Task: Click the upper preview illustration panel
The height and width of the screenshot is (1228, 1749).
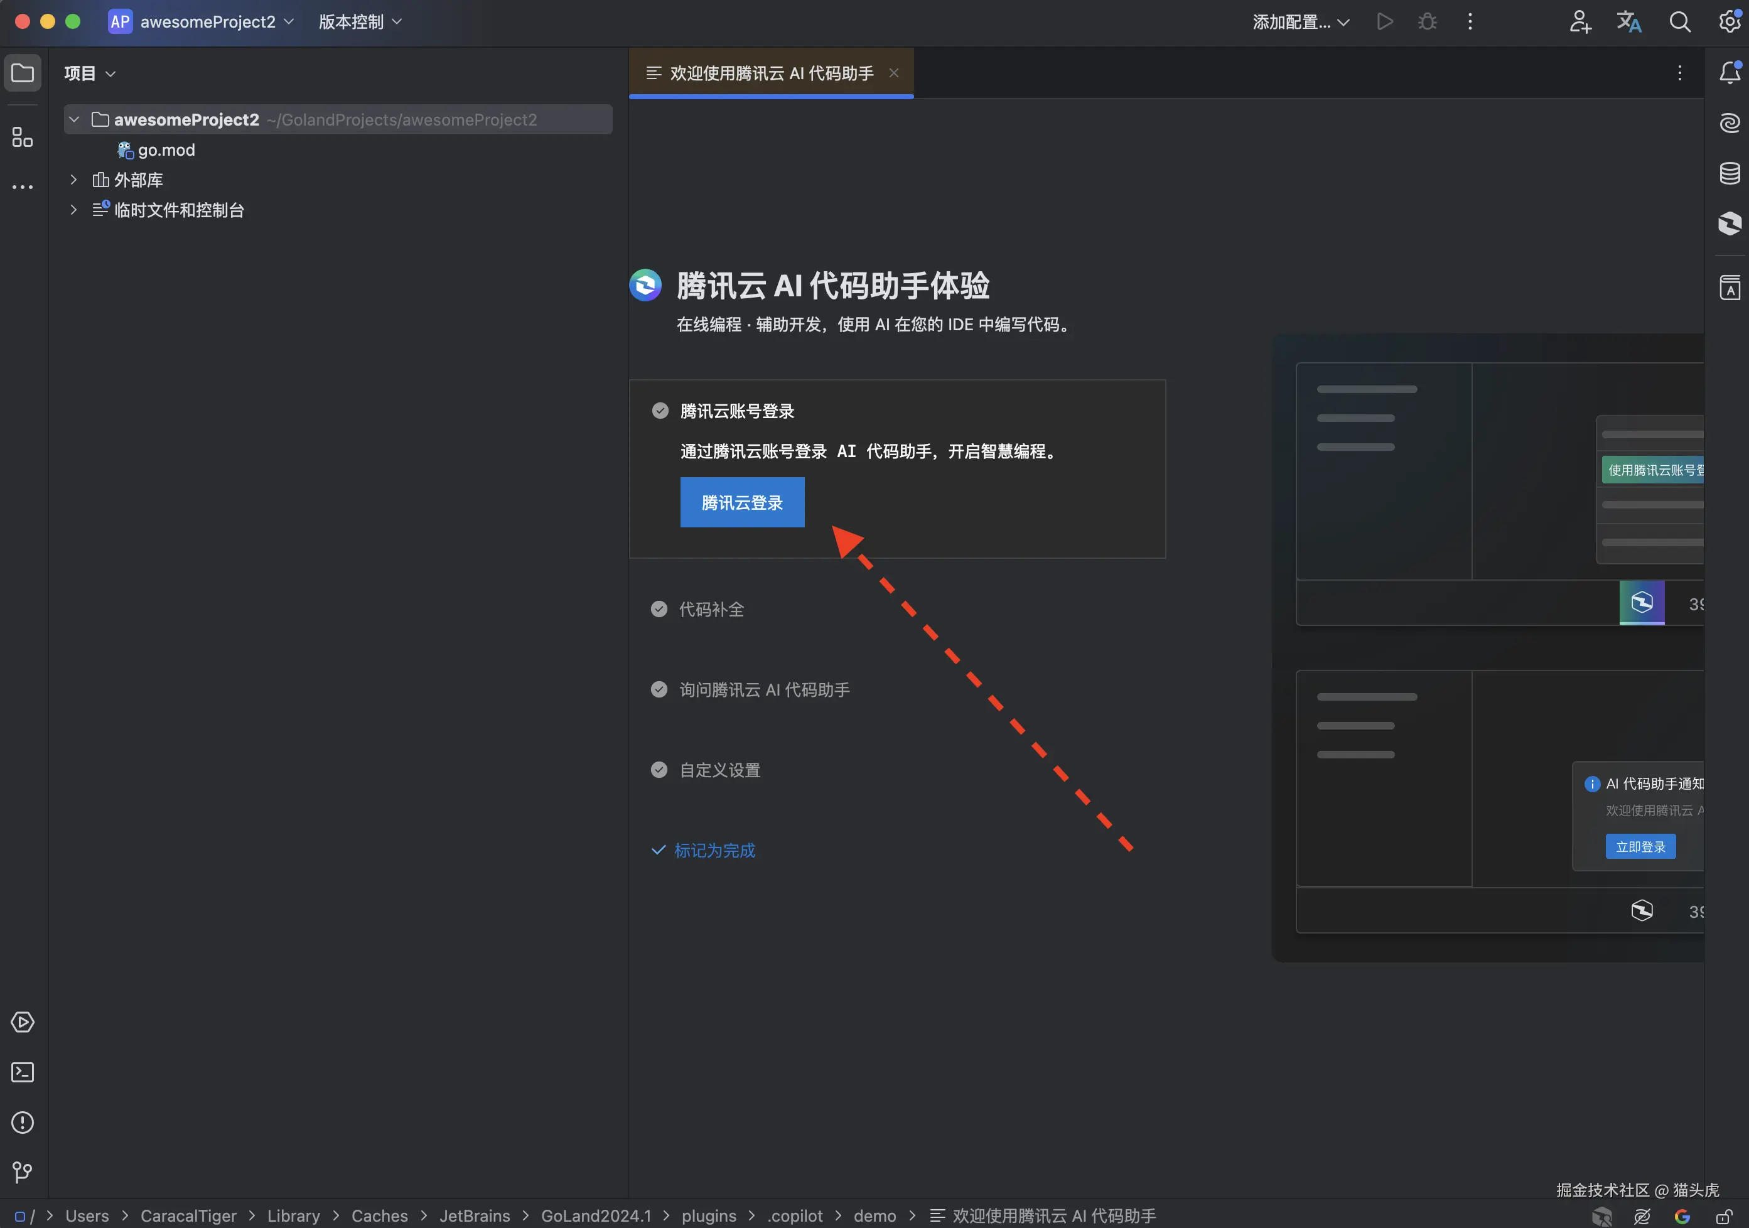Action: [1499, 493]
